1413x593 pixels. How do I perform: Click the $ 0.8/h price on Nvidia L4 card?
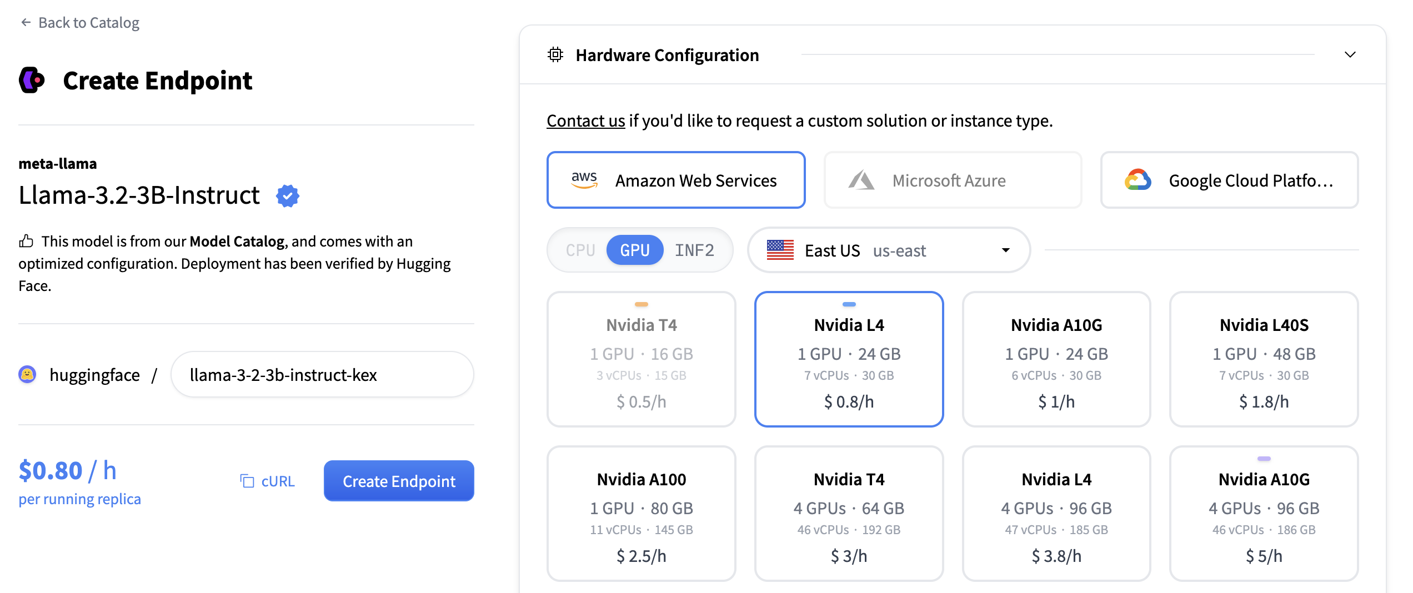pos(849,401)
